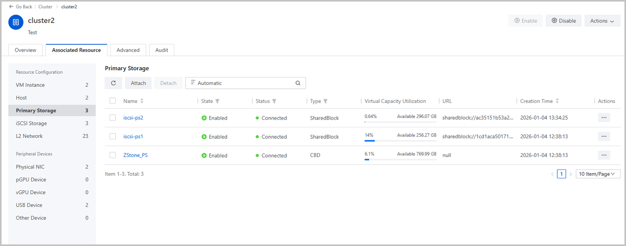626x246 pixels.
Task: Expand the Actions dropdown button
Action: pyautogui.click(x=602, y=21)
